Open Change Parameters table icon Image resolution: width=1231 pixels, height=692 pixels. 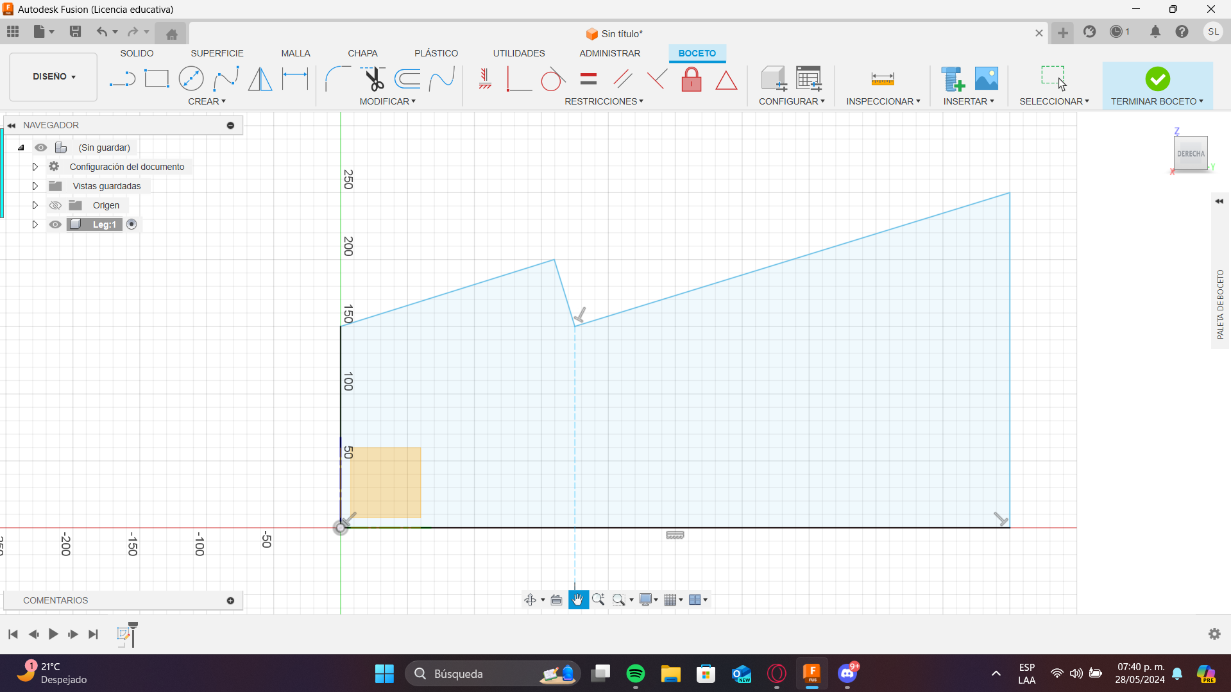809,79
